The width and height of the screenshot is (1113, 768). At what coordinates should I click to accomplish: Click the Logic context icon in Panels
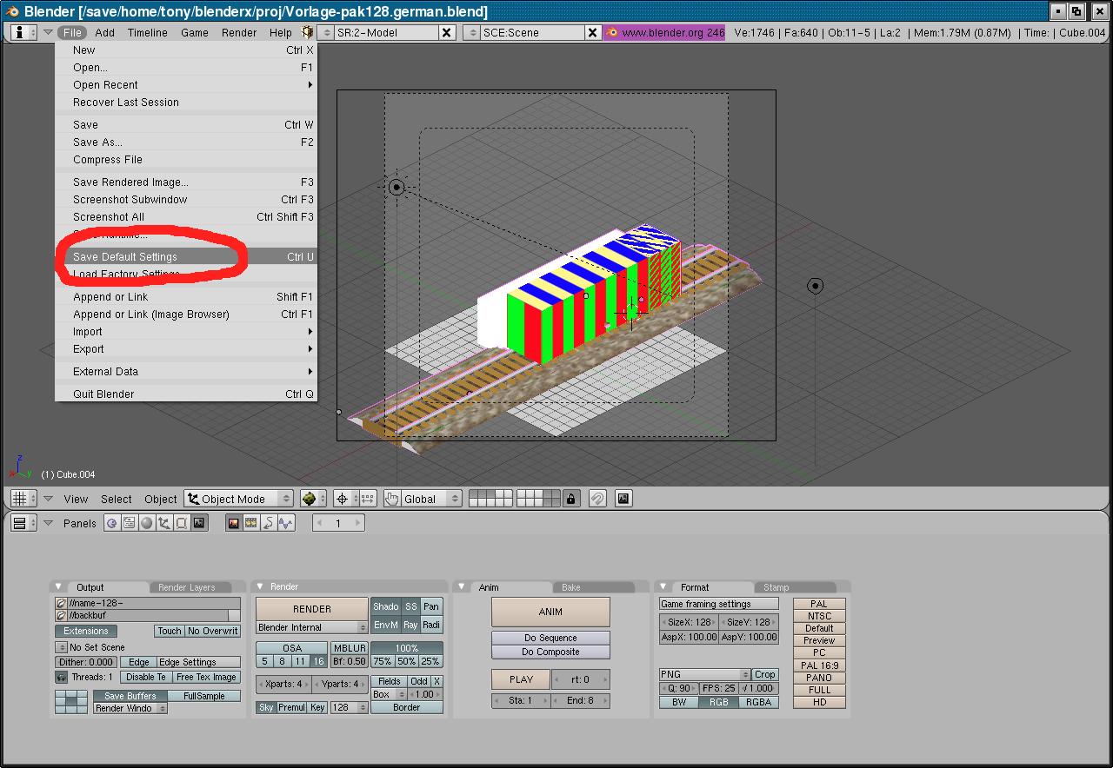tap(111, 523)
